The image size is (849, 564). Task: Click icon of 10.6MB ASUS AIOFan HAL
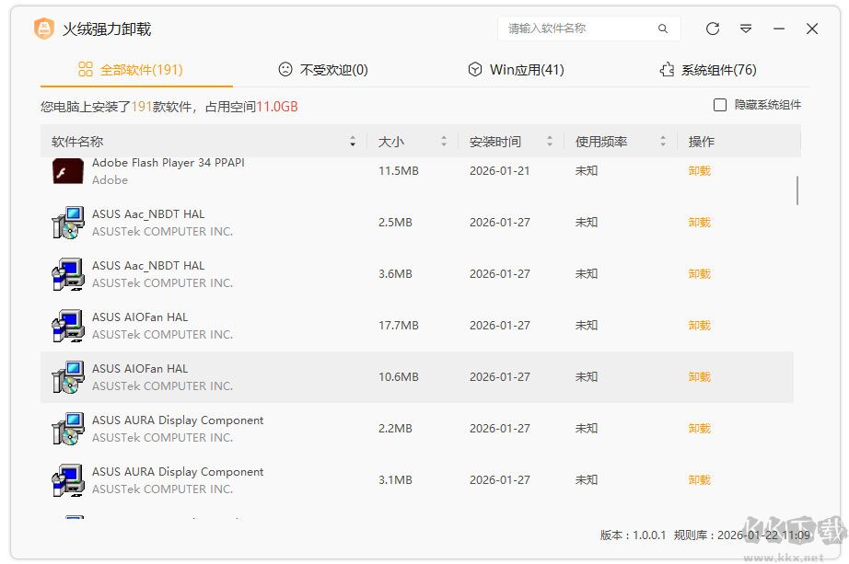(68, 376)
